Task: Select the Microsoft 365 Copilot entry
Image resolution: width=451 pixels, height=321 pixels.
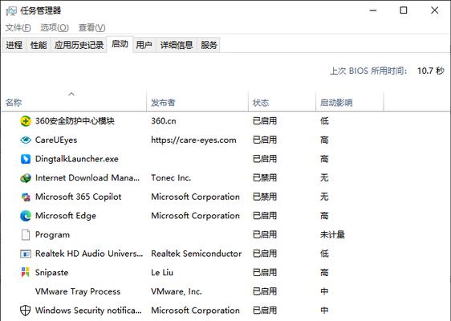Action: click(78, 197)
